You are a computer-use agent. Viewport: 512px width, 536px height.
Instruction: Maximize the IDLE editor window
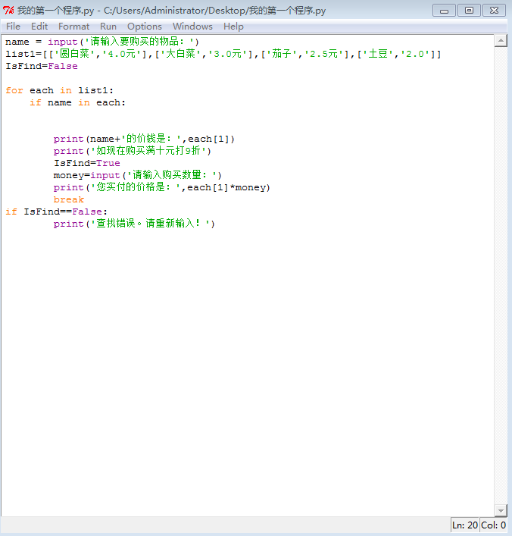tap(469, 11)
